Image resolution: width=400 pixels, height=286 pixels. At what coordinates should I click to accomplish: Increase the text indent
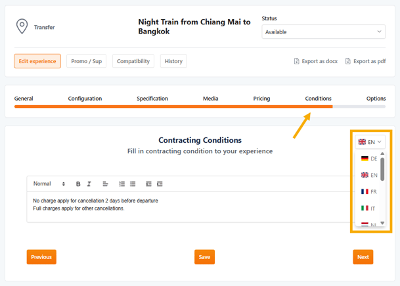pos(160,184)
